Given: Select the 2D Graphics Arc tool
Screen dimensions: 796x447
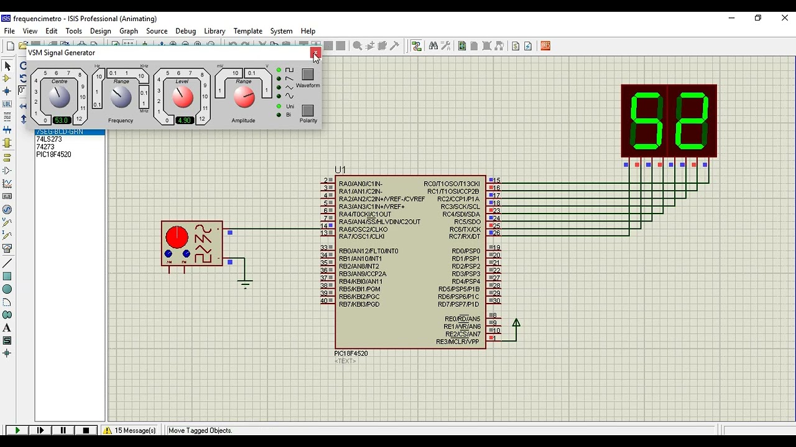Looking at the screenshot, I should (x=7, y=302).
